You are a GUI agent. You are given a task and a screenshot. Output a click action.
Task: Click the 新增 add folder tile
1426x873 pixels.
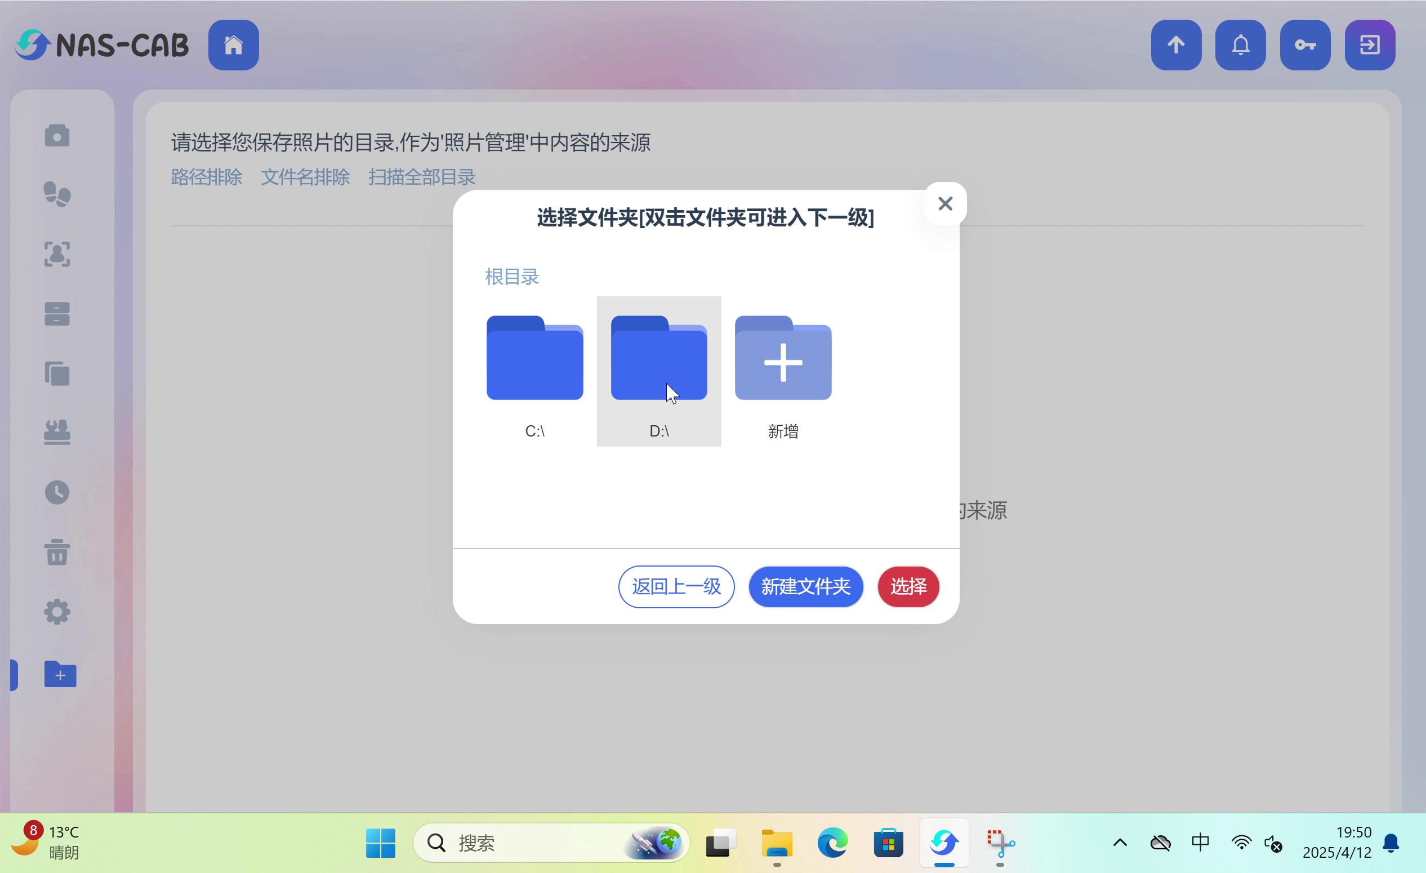[782, 371]
